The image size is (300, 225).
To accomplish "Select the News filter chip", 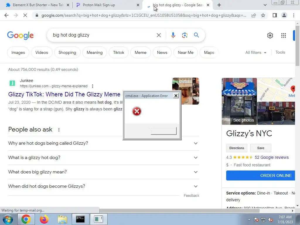I will 162,53.
